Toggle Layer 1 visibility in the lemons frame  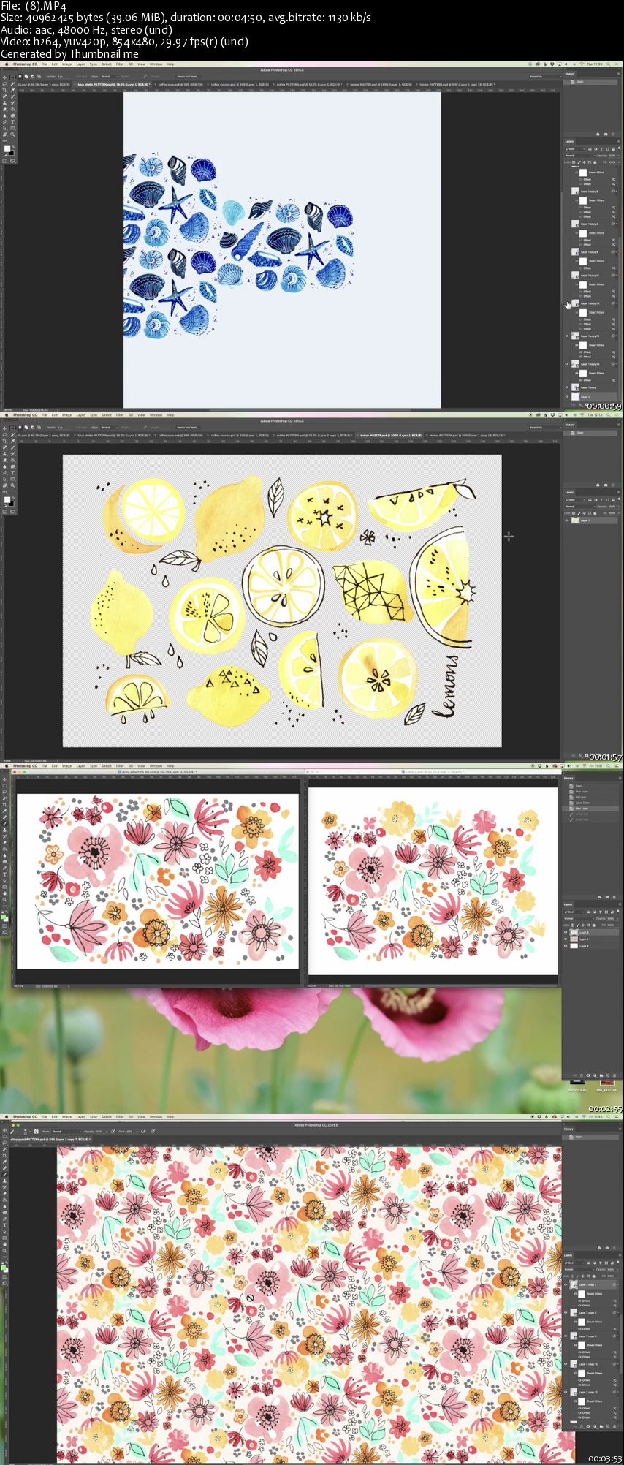[x=567, y=520]
